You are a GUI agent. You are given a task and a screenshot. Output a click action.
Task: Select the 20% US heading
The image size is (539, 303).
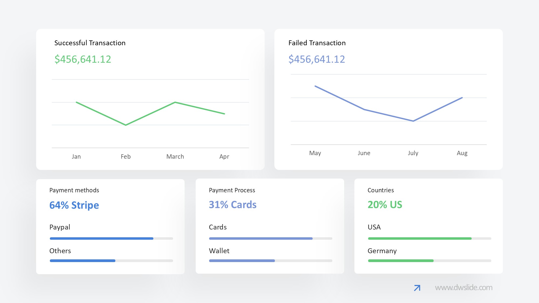click(x=385, y=205)
